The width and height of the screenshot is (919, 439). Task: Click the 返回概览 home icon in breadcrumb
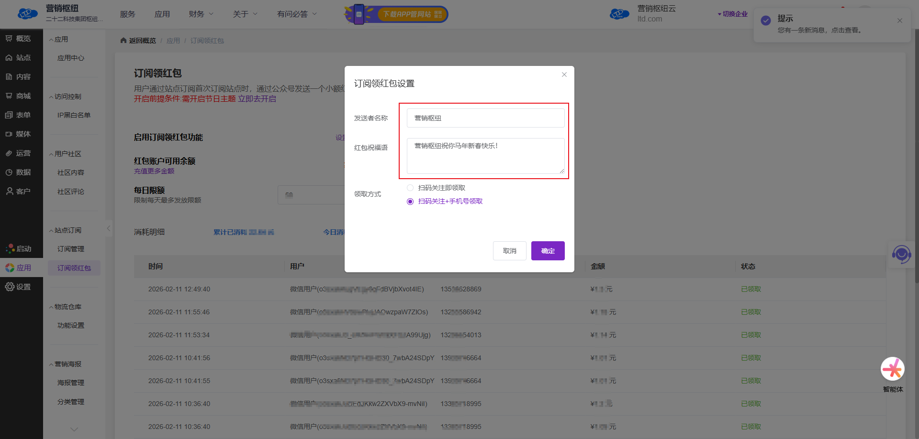123,41
